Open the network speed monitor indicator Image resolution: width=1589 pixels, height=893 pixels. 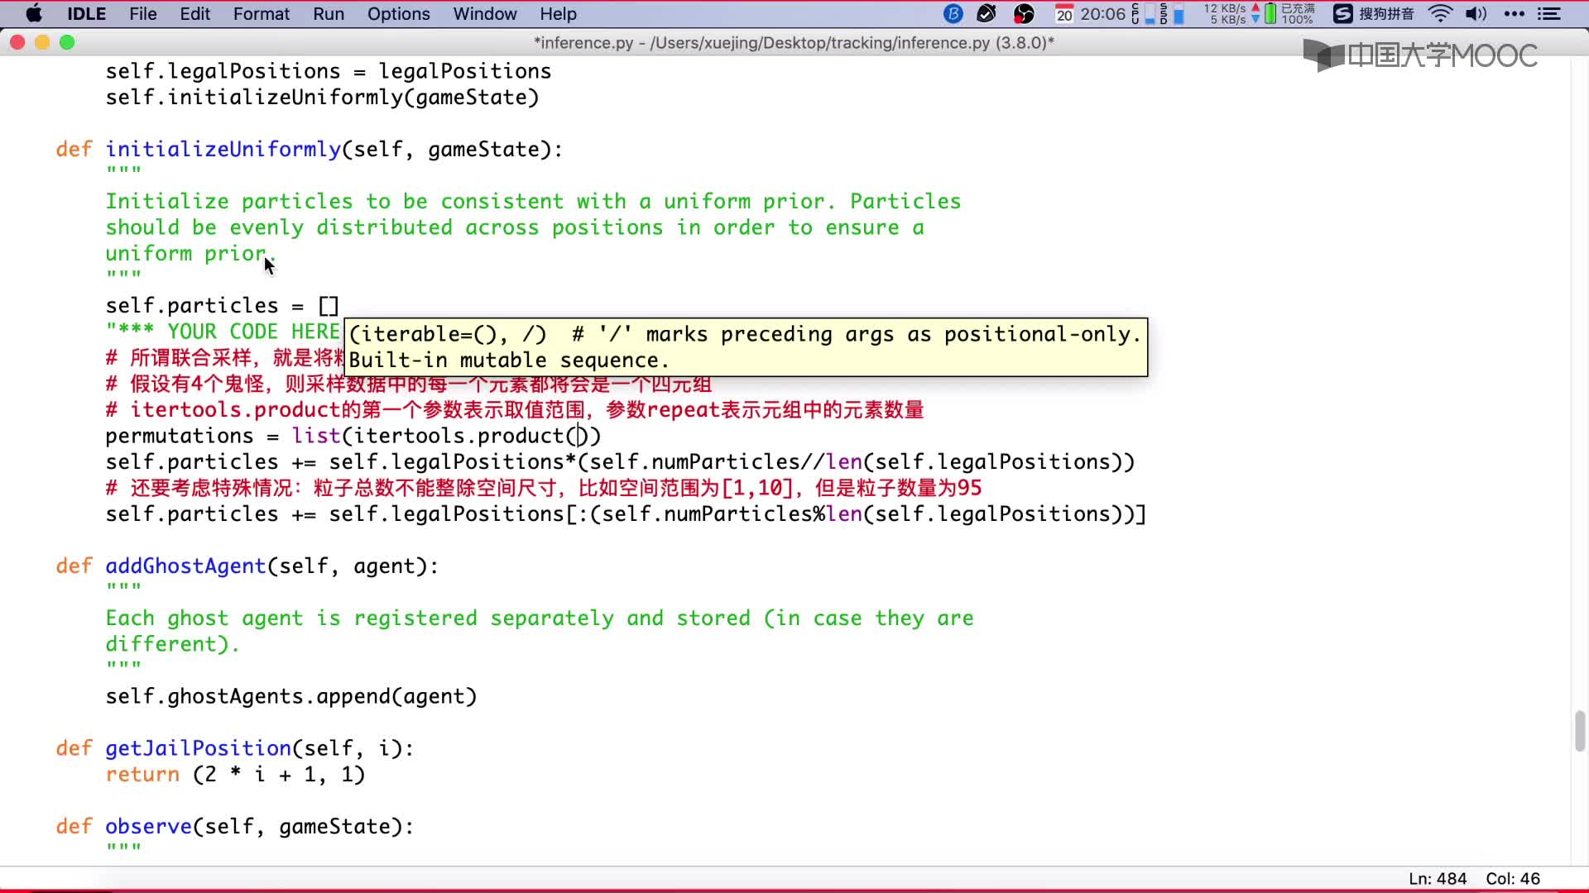1231,14
